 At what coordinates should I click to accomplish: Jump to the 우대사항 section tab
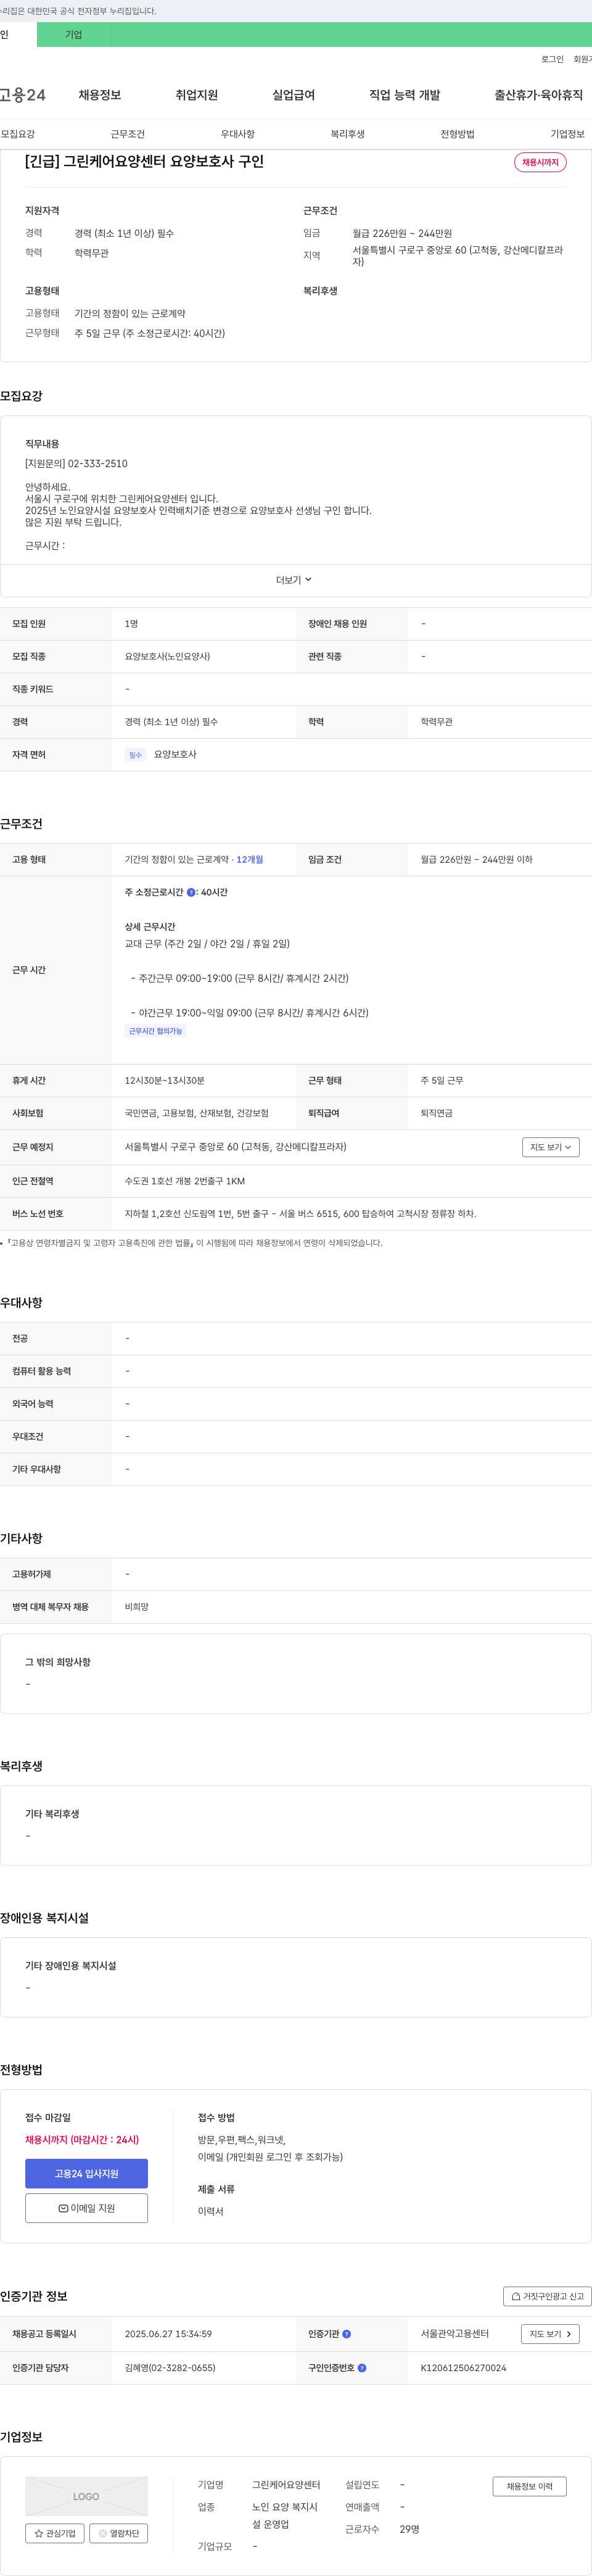click(x=238, y=134)
